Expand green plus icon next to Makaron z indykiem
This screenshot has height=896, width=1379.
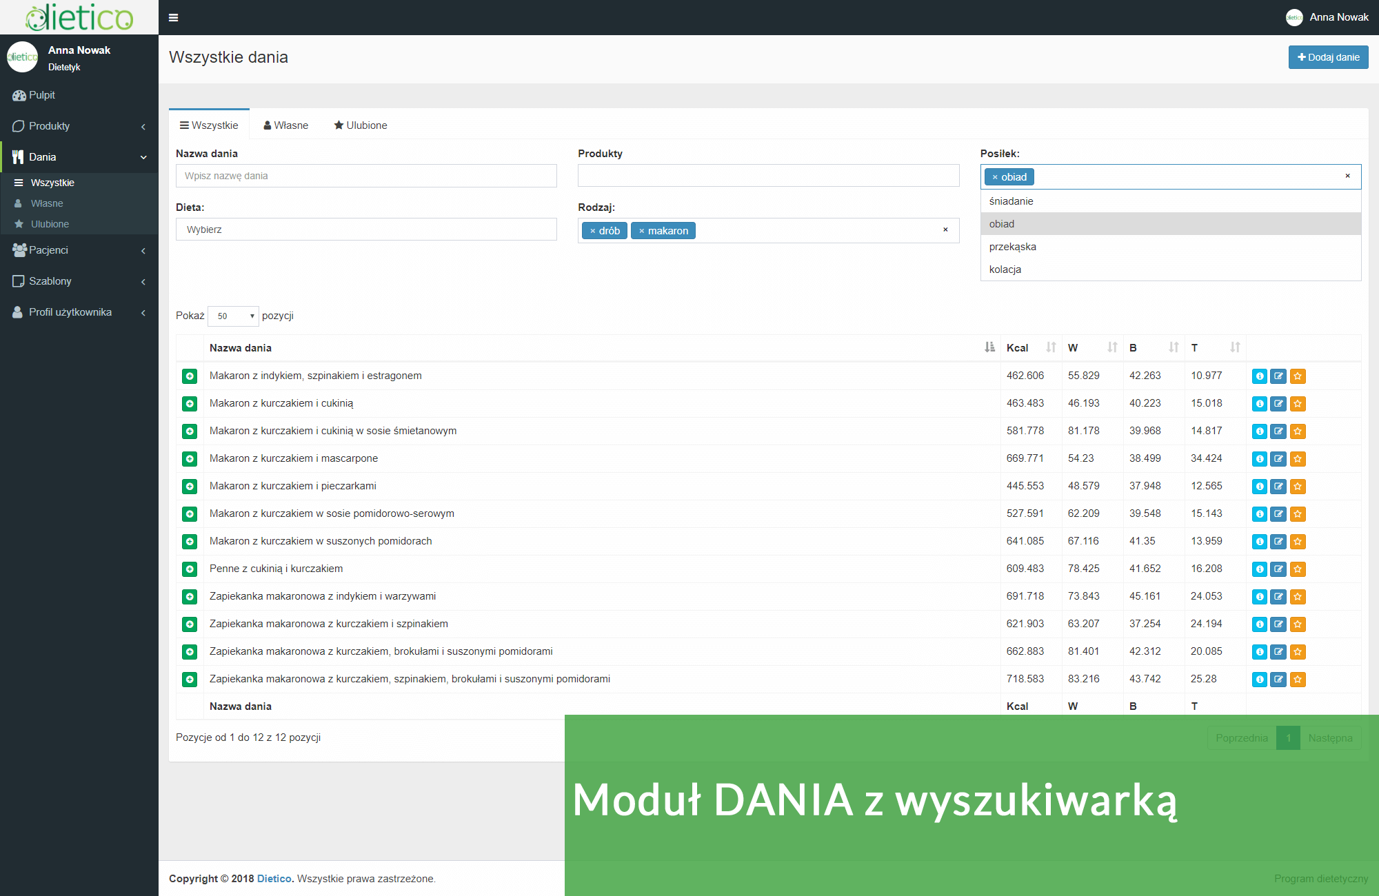[x=190, y=376]
